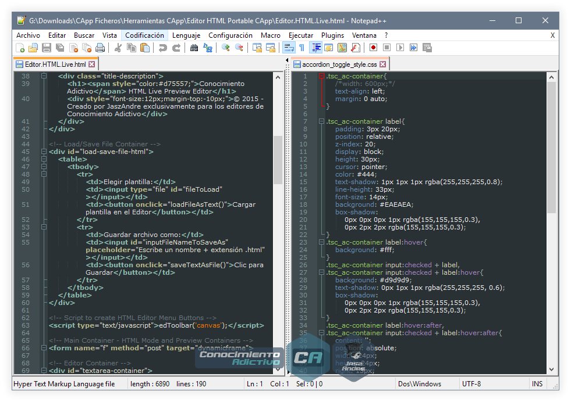The height and width of the screenshot is (402, 571).
Task: Print the document via printer icon
Action: [x=99, y=47]
